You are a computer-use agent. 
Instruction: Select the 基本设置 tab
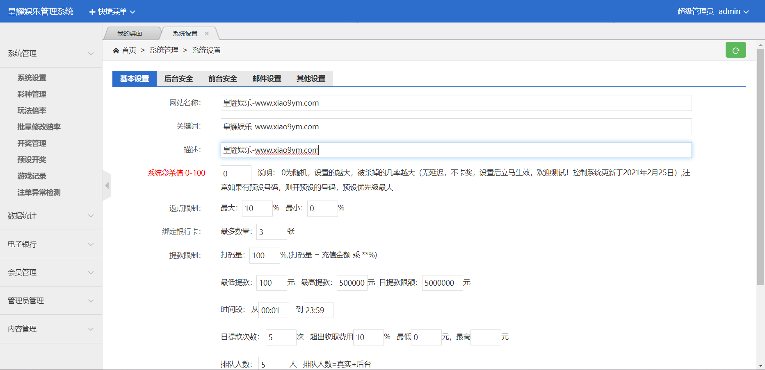(x=135, y=79)
